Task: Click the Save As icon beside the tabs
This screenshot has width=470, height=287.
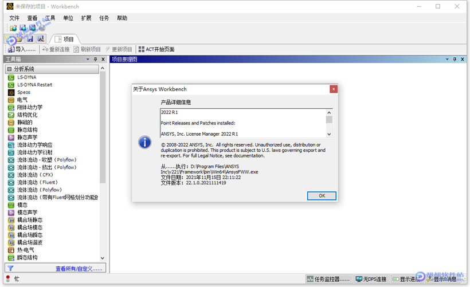Action: click(41, 38)
